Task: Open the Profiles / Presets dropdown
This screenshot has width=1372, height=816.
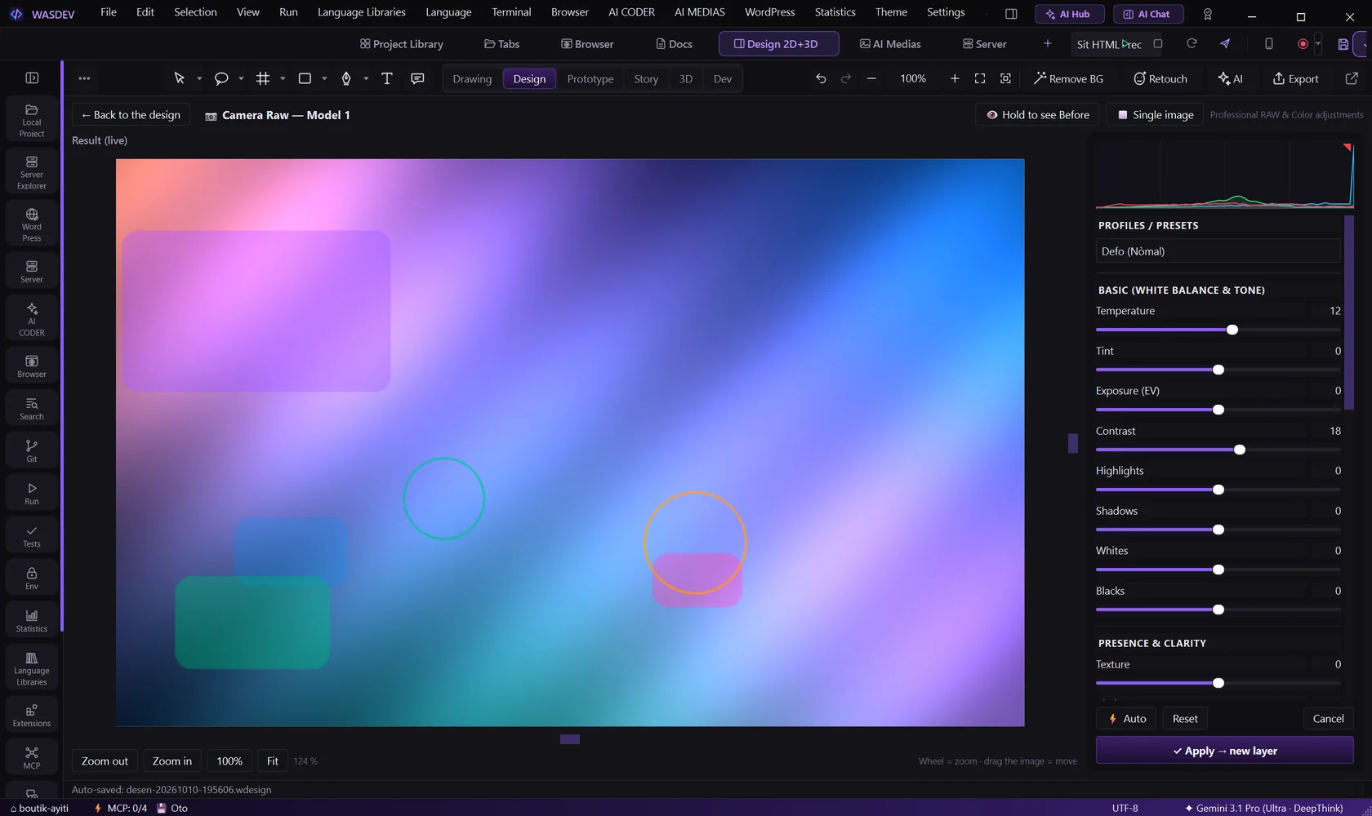Action: (1218, 251)
